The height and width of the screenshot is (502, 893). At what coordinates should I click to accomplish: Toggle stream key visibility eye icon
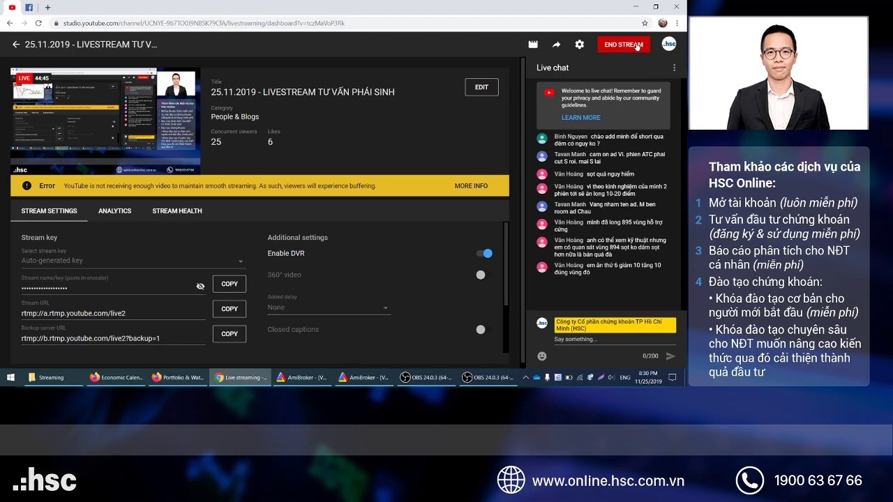[x=200, y=287]
